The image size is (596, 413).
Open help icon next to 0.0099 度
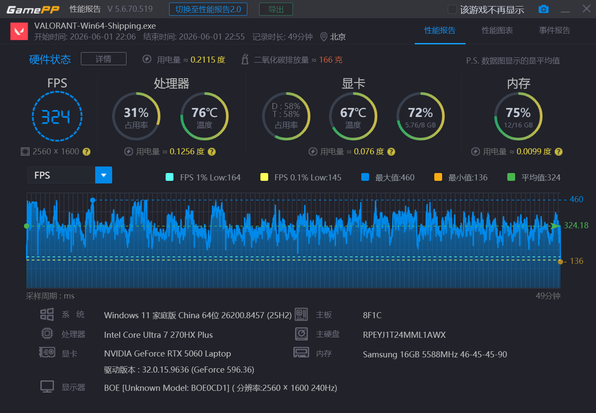point(559,152)
